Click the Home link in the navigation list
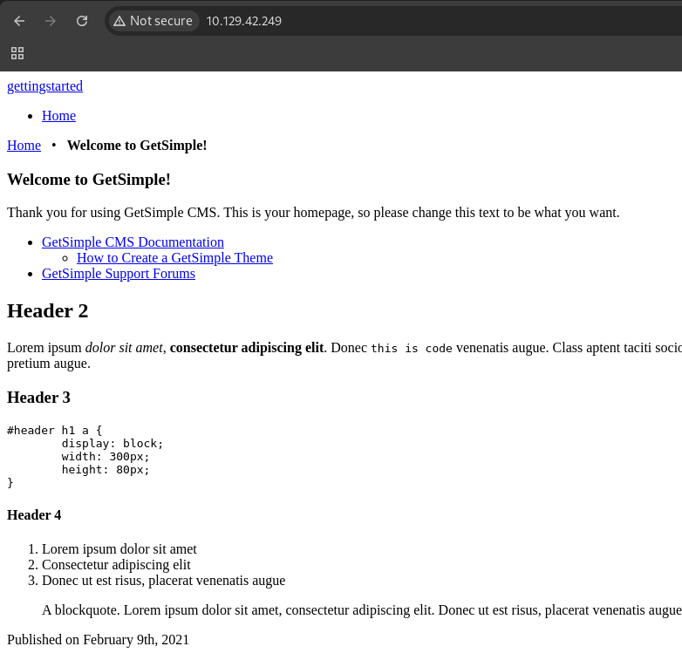This screenshot has height=660, width=682. coord(58,116)
